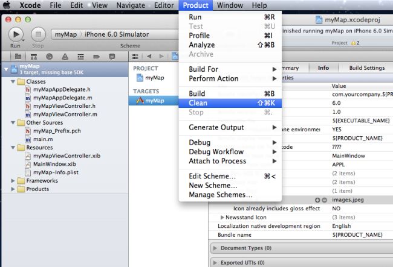Viewport: 393px width, 267px height.
Task: Expand Exported UTIs (0) section
Action: (x=215, y=263)
